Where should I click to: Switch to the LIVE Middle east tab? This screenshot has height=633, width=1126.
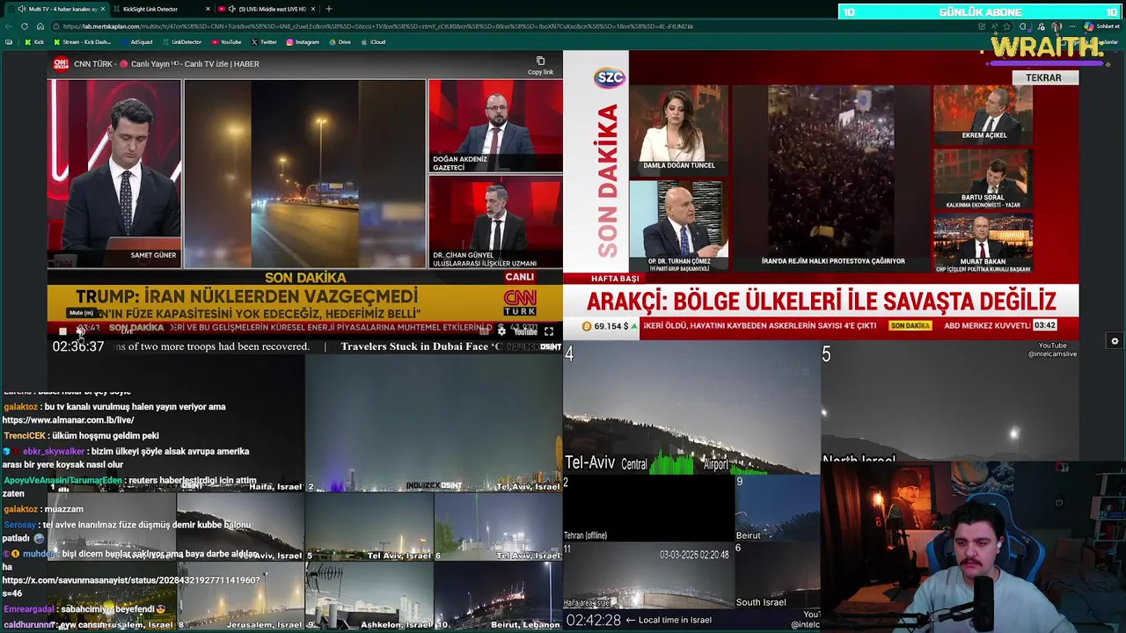(x=268, y=9)
